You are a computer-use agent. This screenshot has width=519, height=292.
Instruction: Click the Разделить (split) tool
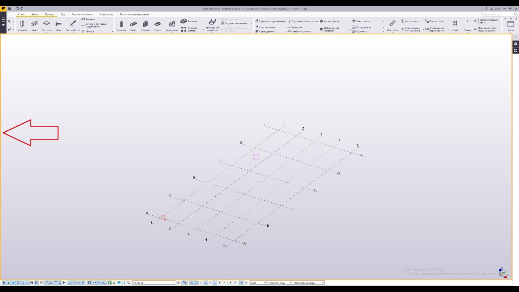tap(295, 27)
